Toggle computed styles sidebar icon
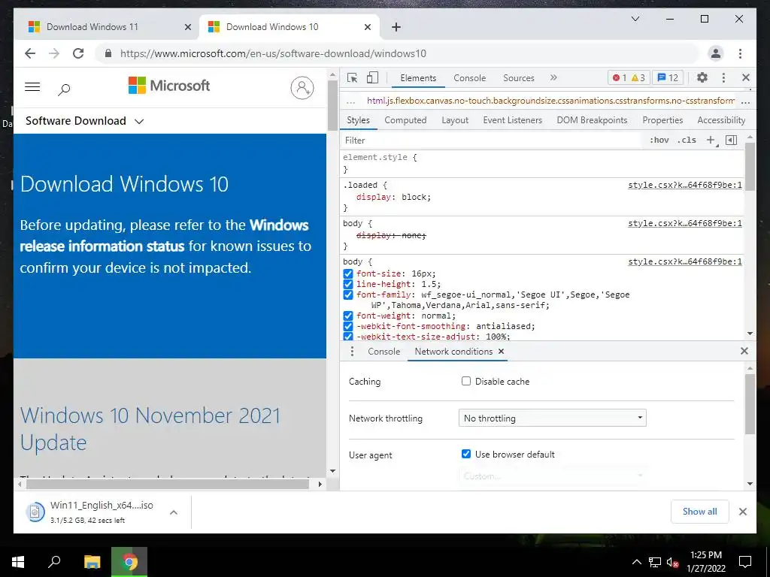770x577 pixels. pyautogui.click(x=731, y=140)
